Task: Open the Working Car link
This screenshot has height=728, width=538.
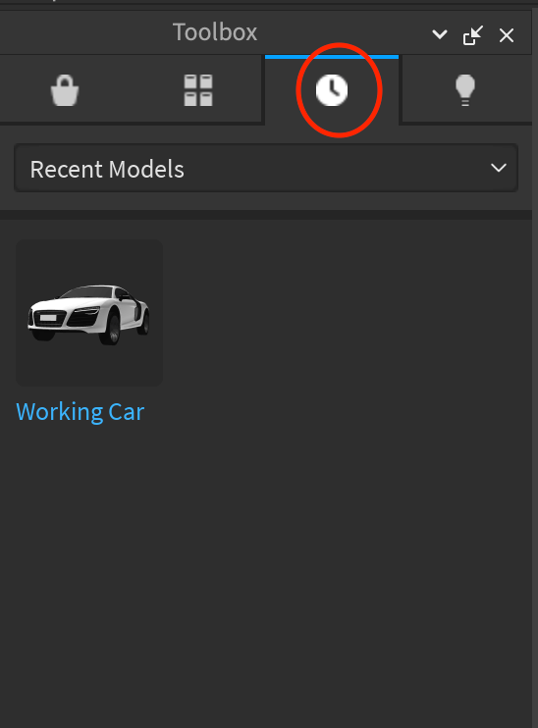Action: [x=80, y=412]
